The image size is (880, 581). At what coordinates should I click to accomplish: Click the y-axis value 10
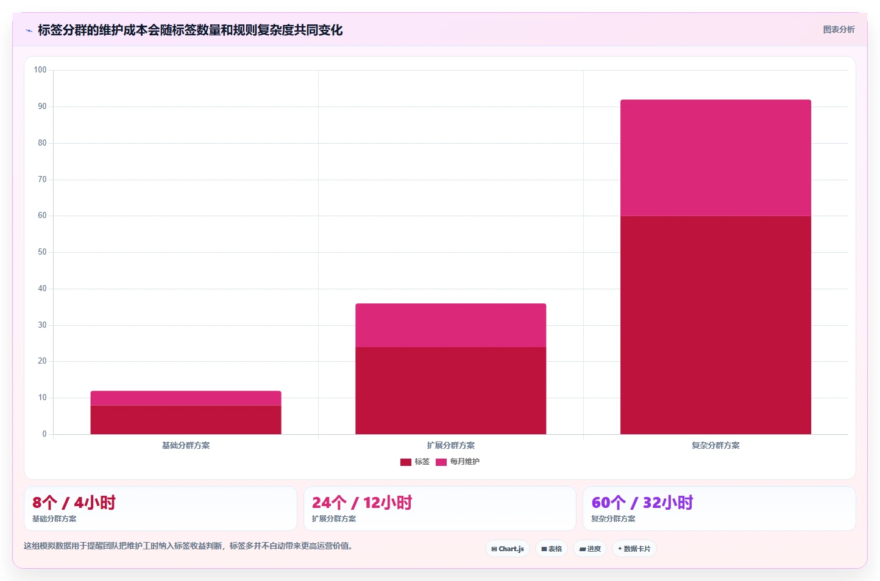click(x=42, y=398)
